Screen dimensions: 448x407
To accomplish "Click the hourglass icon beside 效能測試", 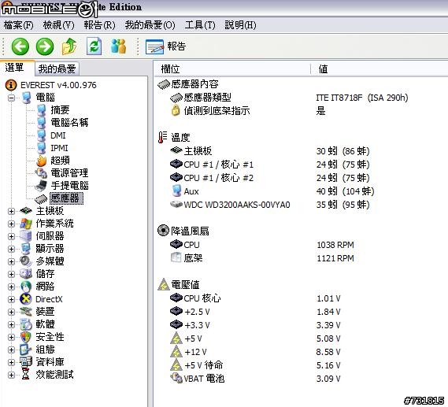I will click(x=26, y=375).
